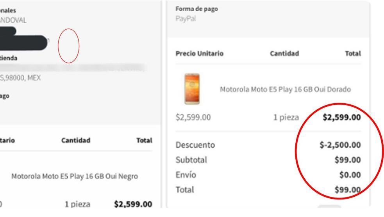
Task: Click the empty red circle annotation
Action: click(x=69, y=46)
